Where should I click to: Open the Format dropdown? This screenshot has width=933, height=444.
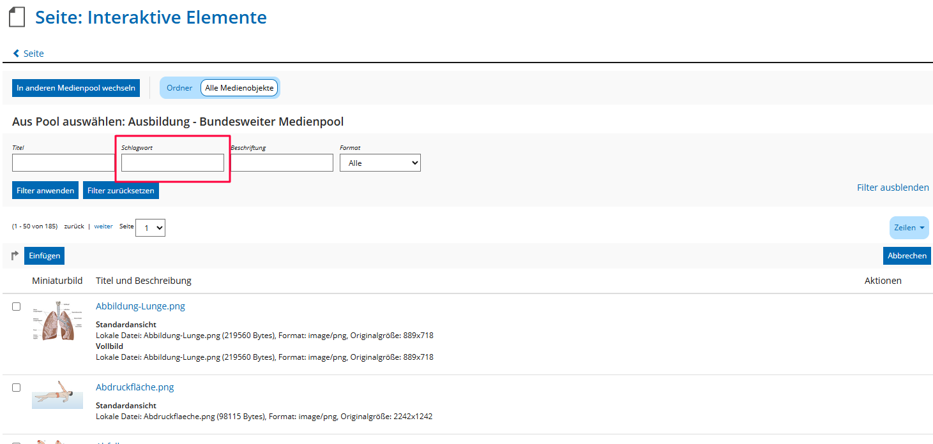(x=380, y=163)
